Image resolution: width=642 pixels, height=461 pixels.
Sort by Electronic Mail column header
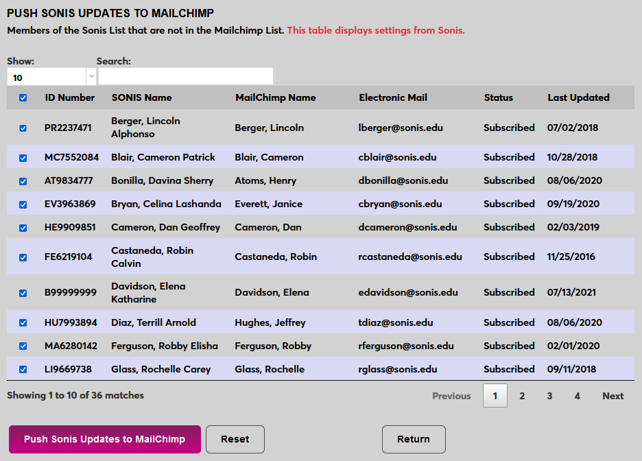tap(393, 97)
